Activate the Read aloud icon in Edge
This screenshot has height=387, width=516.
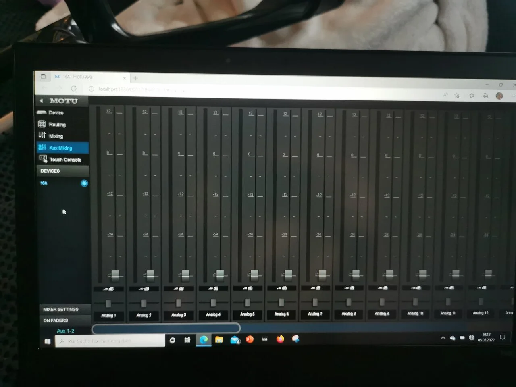pos(445,95)
